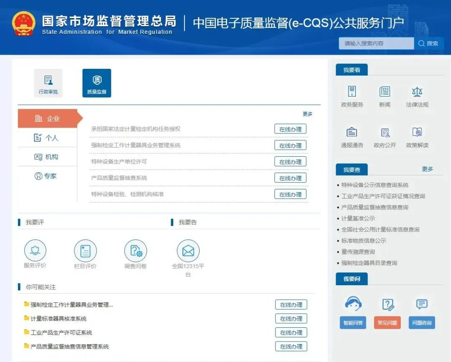The height and width of the screenshot is (362, 451).
Task: Open 强制检定器具目录查询 link
Action: (369, 263)
